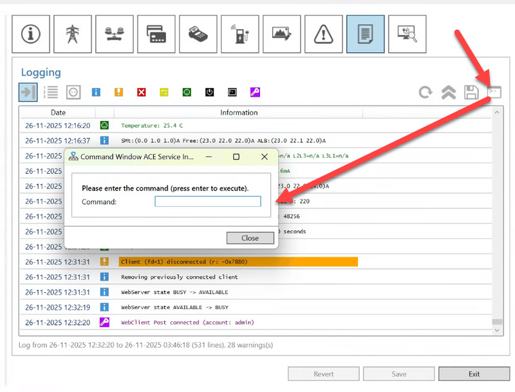Toggle auto-scroll to end of log

(28, 92)
